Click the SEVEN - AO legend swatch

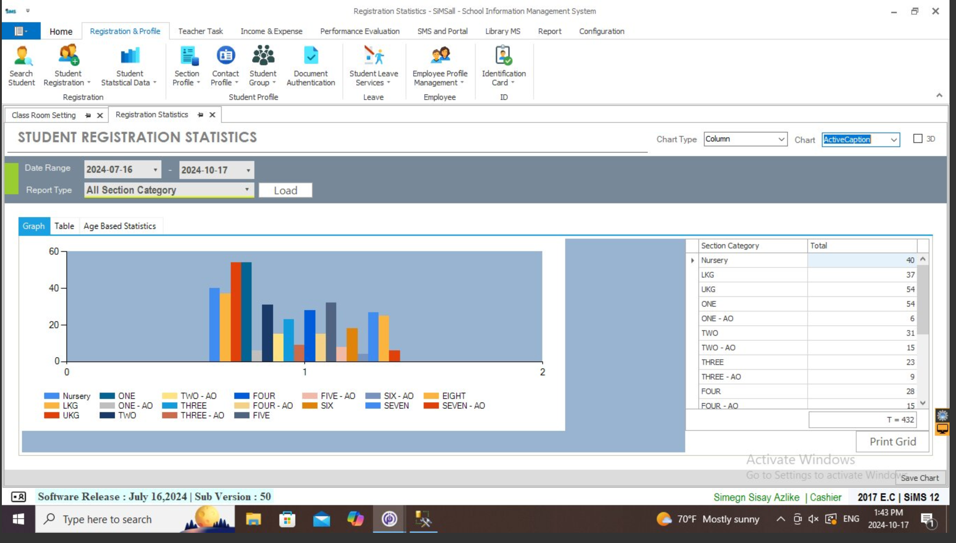(x=431, y=406)
